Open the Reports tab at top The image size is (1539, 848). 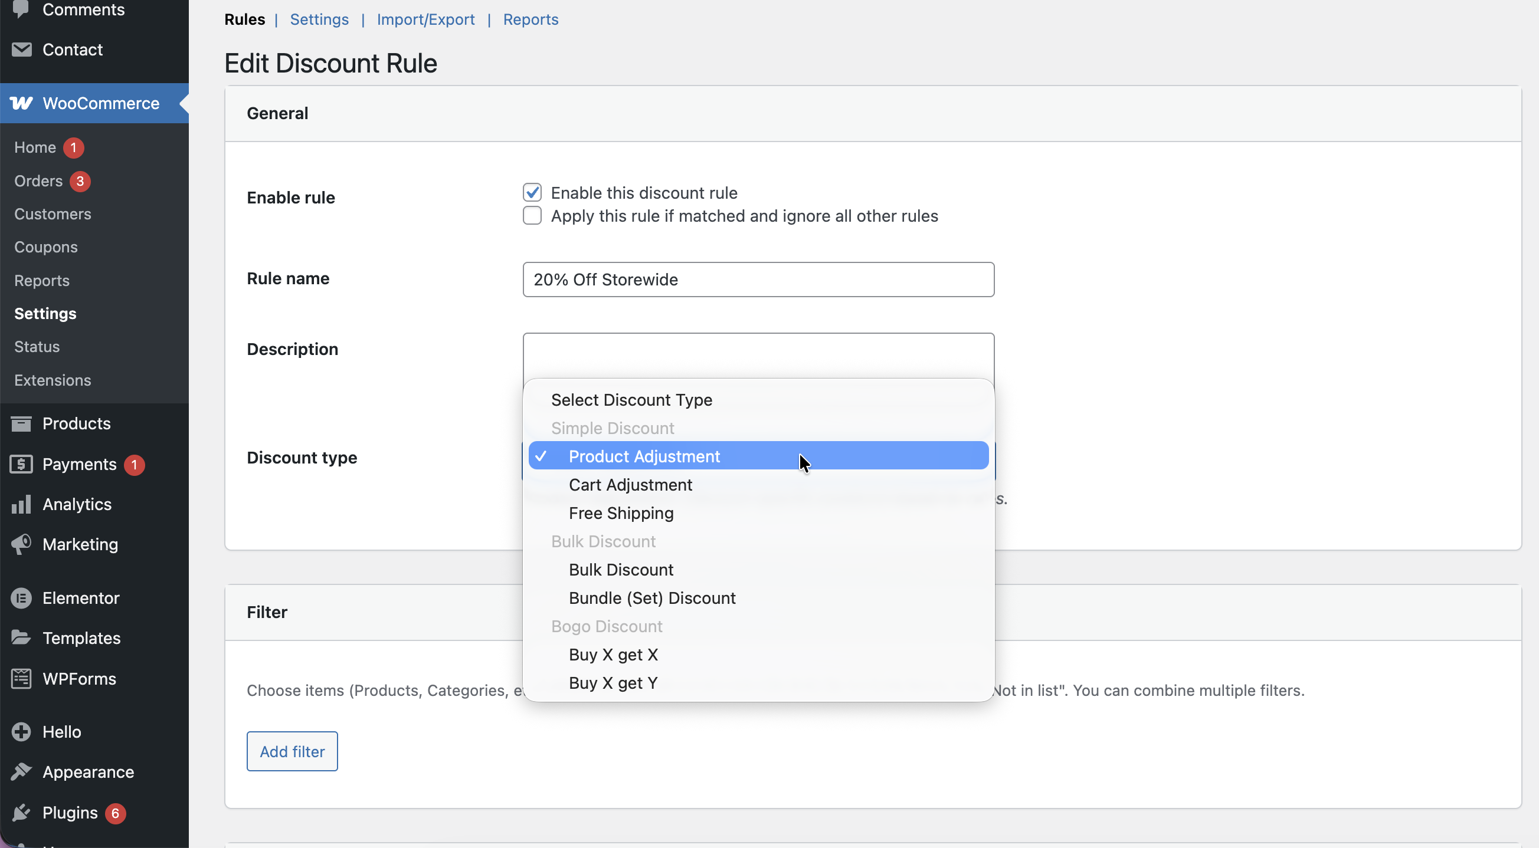click(530, 19)
